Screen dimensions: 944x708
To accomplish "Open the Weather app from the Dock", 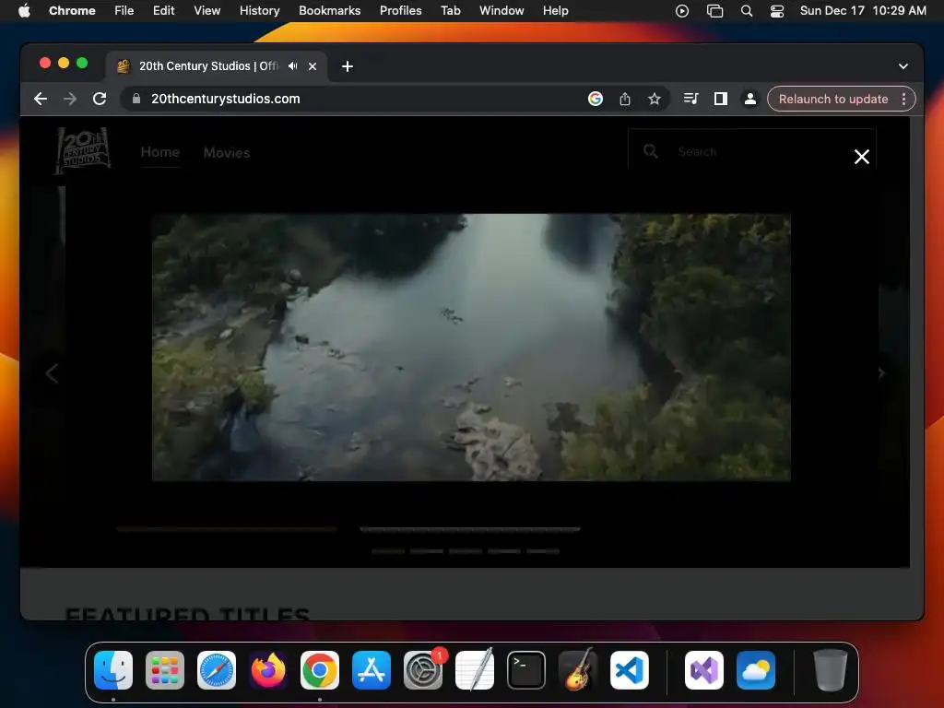I will coord(756,670).
